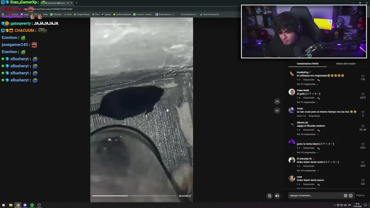Like crow's 'Goku black tenía sason' comment
The width and height of the screenshot is (370, 208).
[363, 181]
